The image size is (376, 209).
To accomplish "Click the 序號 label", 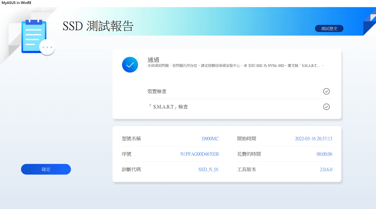I will (x=126, y=154).
